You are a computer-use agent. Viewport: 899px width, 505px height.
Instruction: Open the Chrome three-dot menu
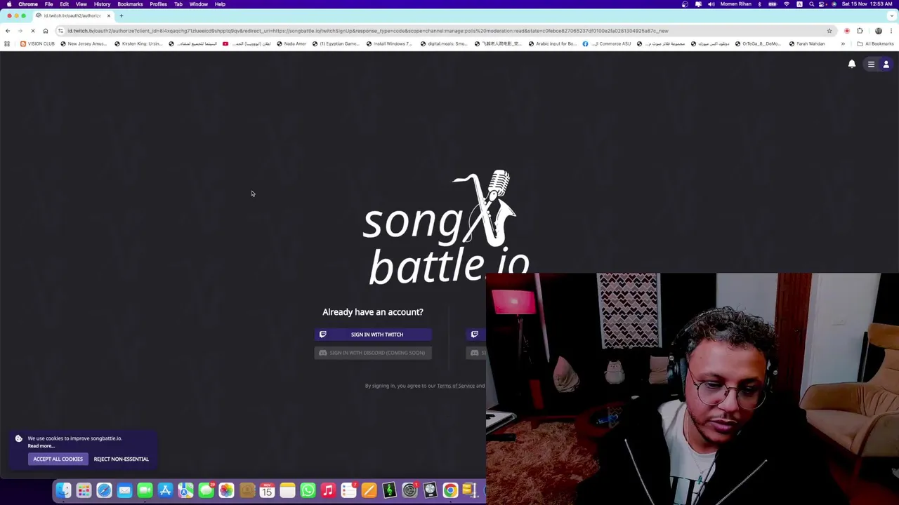coord(891,31)
